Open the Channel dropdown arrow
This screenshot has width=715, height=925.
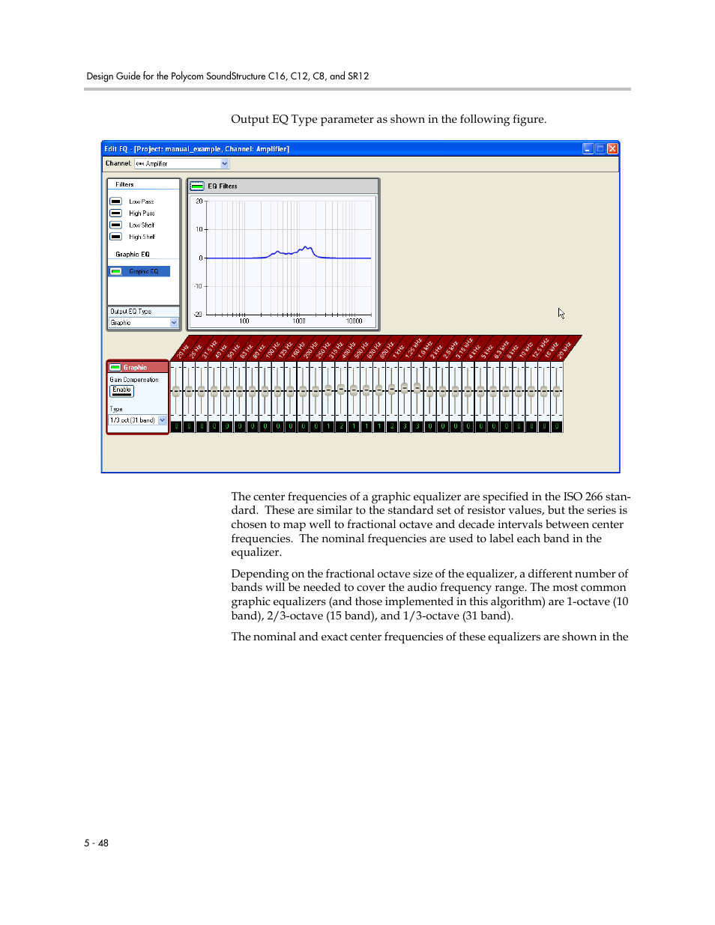[225, 163]
